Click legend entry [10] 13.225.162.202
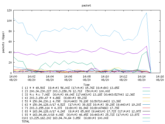 65,118
